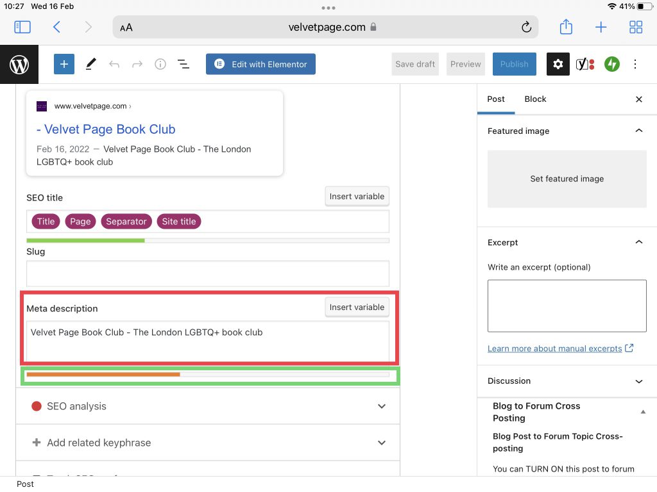Undo the last editor change
The image size is (657, 492).
coord(114,64)
